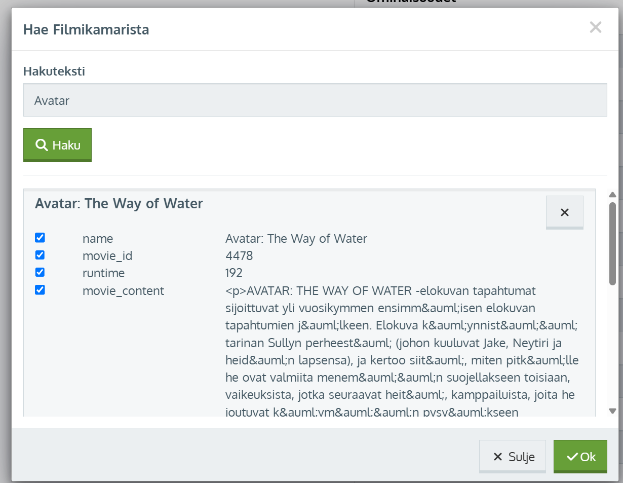Select the Avatar: The Way of Water heading
Screen dimensions: 623x483
click(x=119, y=204)
